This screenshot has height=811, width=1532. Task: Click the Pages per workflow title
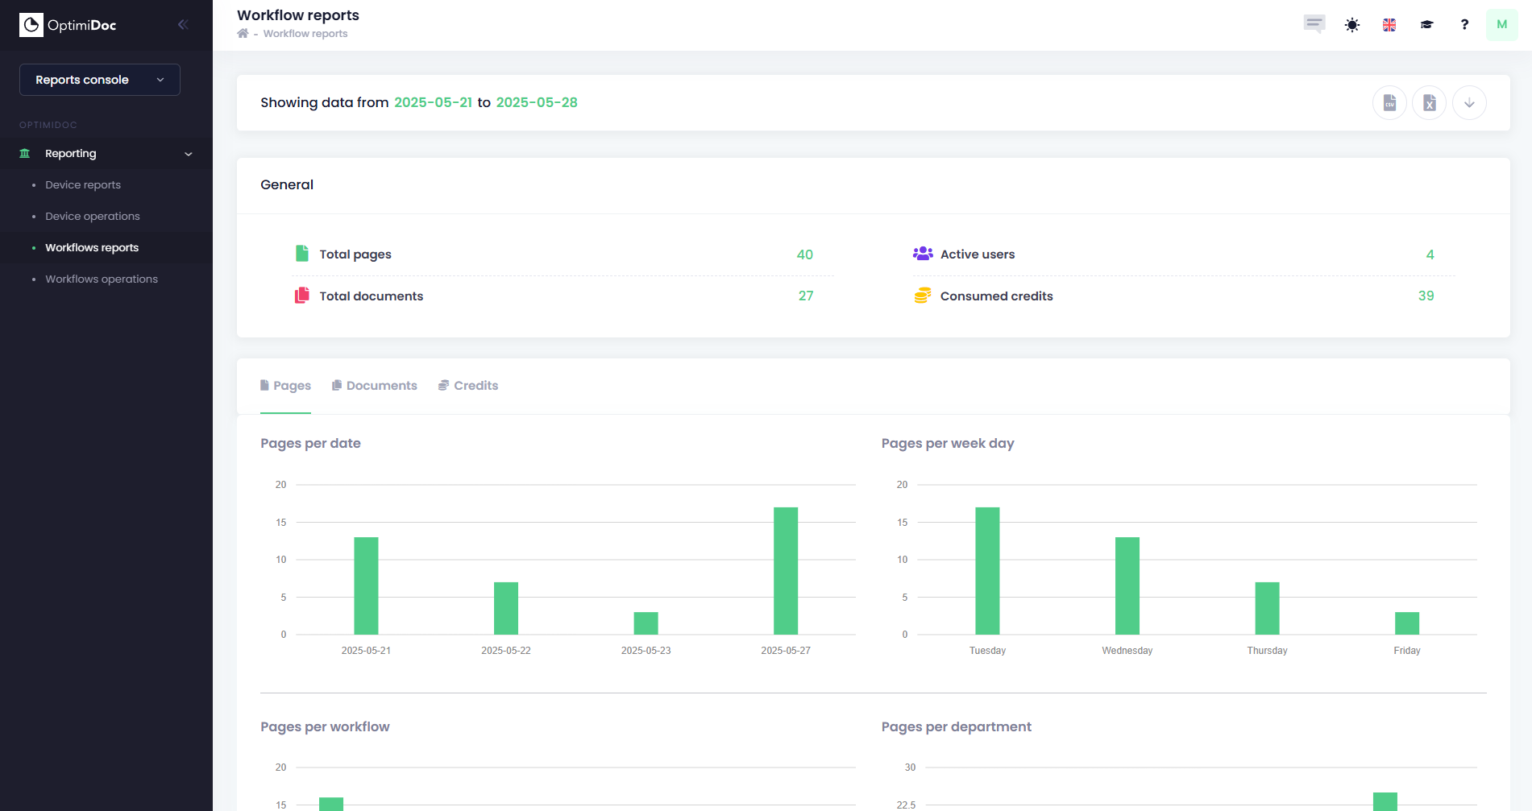325,726
